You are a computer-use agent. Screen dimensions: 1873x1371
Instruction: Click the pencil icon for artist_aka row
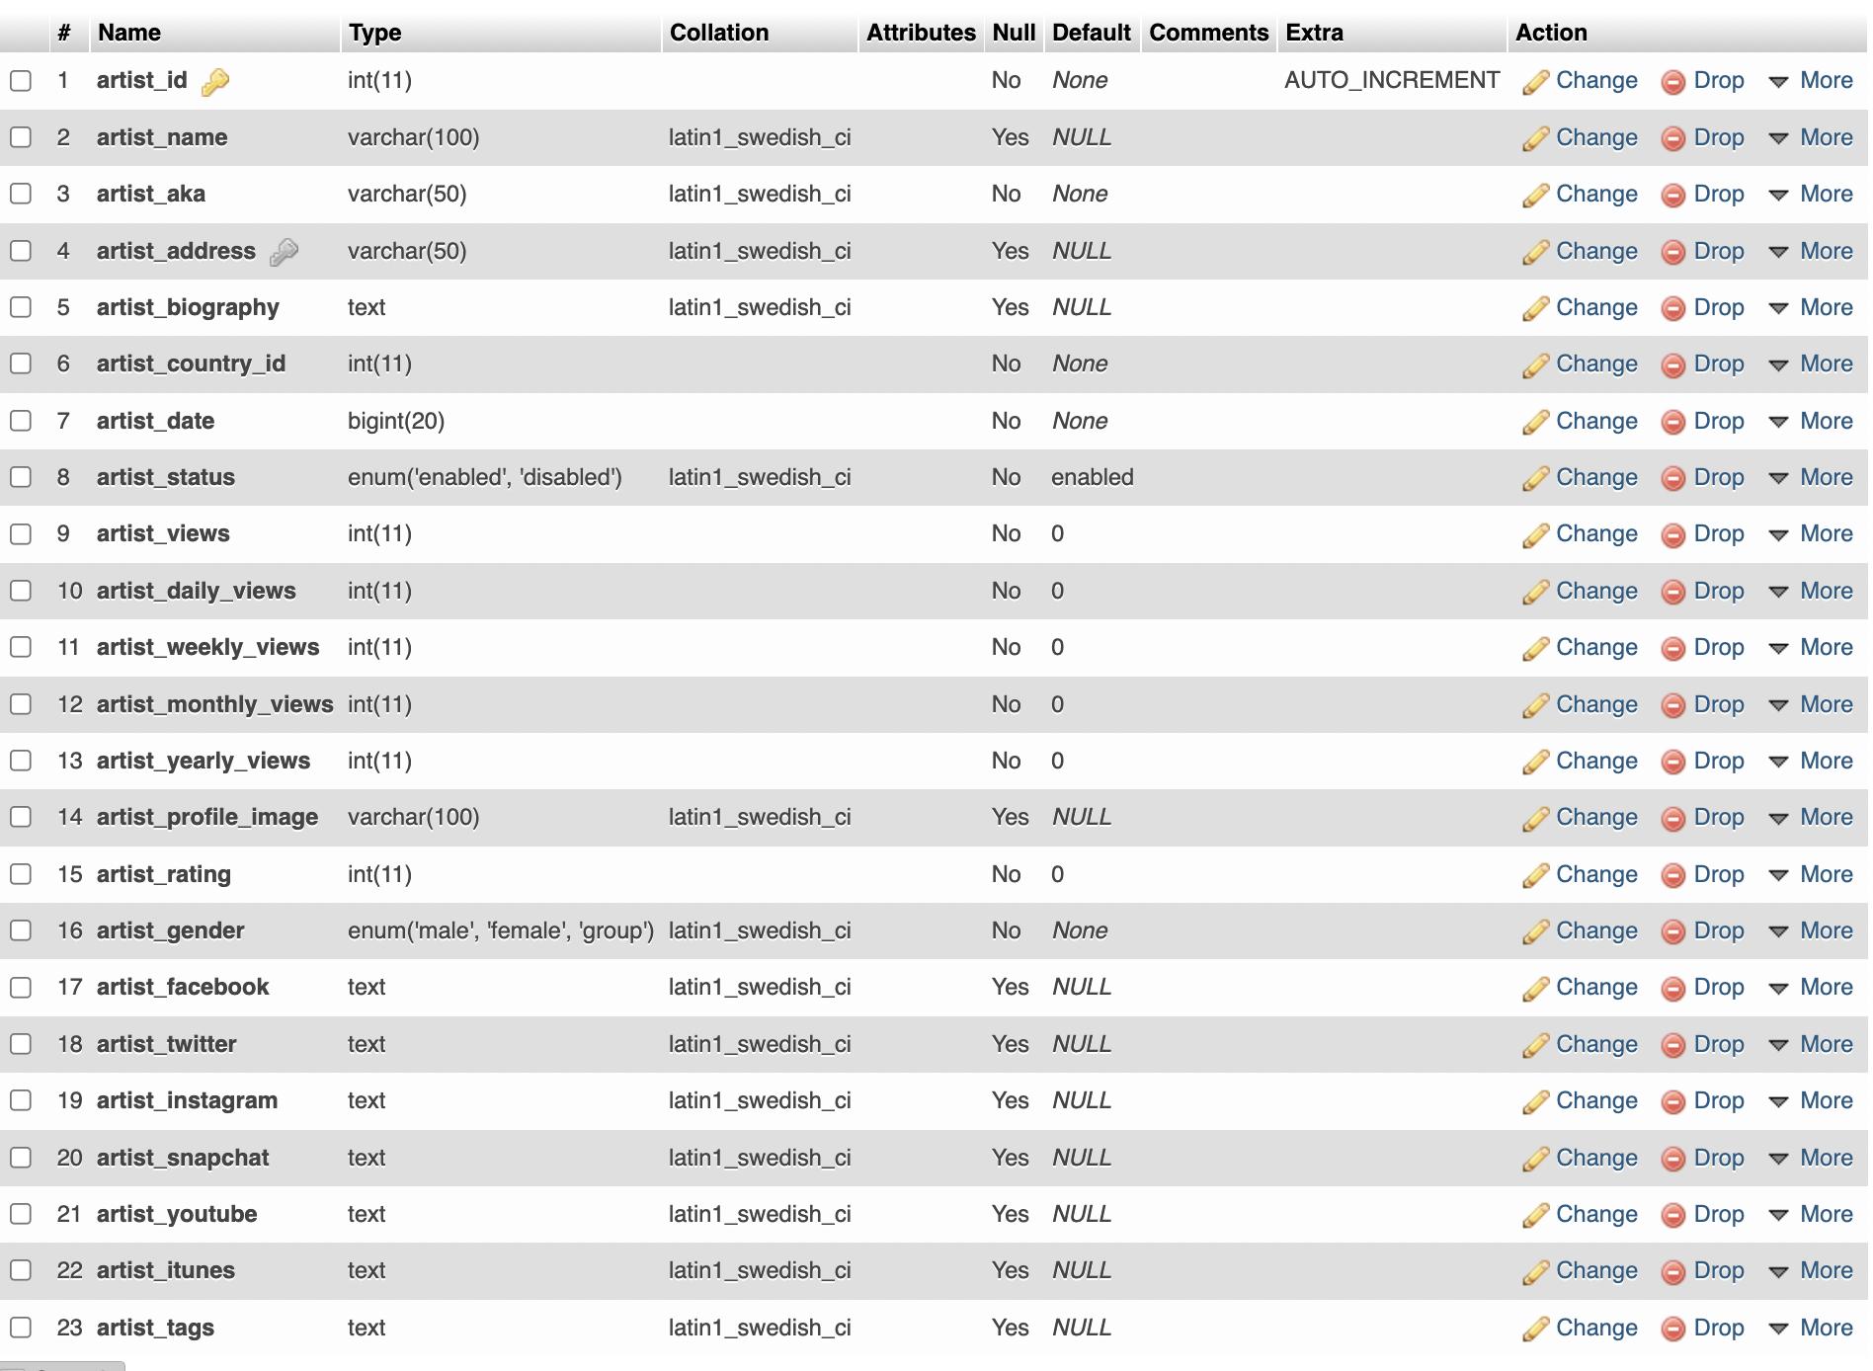pyautogui.click(x=1535, y=196)
